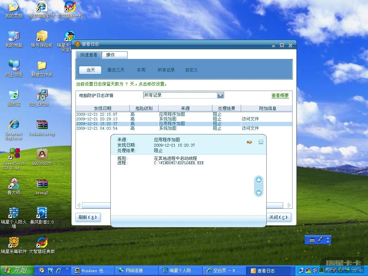Sort by 危险级别 column header

pyautogui.click(x=144, y=108)
